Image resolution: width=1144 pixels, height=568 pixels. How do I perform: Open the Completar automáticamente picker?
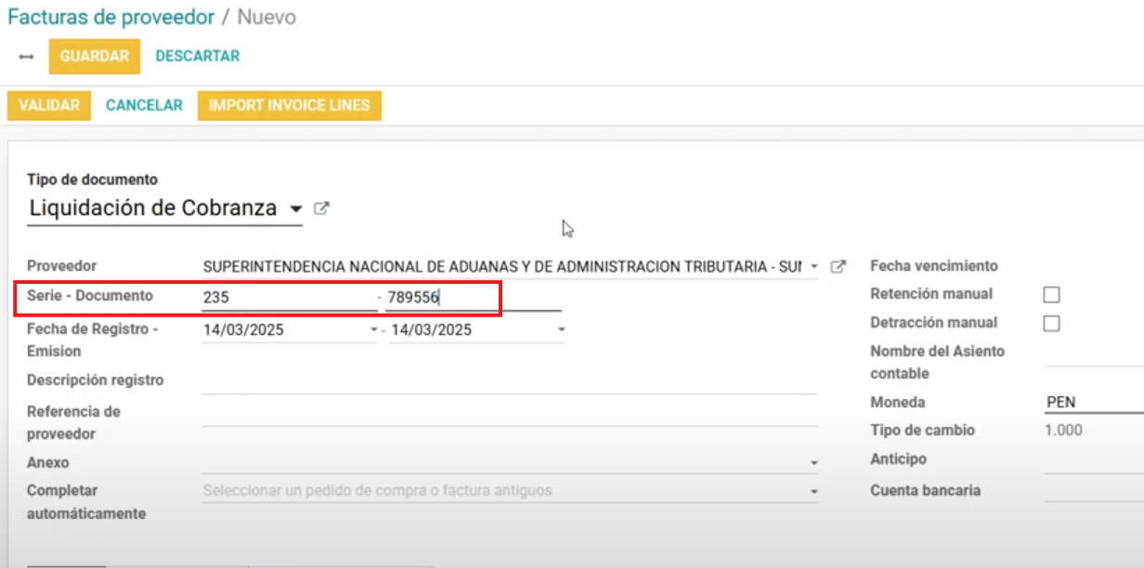[x=812, y=490]
